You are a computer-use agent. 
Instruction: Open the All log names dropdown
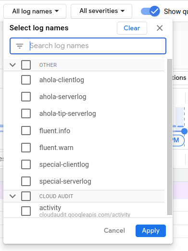pos(35,12)
